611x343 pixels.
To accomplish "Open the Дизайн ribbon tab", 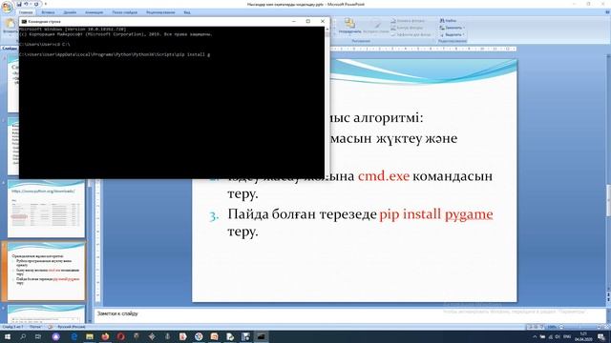I will (70, 12).
